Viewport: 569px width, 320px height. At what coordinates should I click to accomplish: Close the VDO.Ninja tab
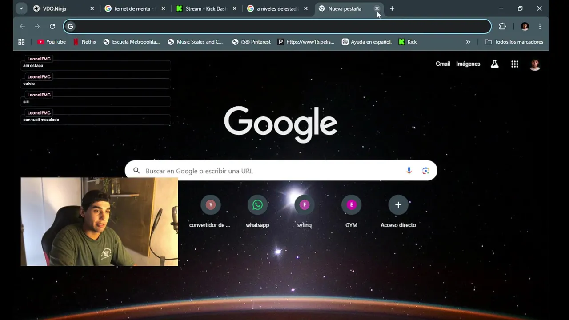[92, 8]
